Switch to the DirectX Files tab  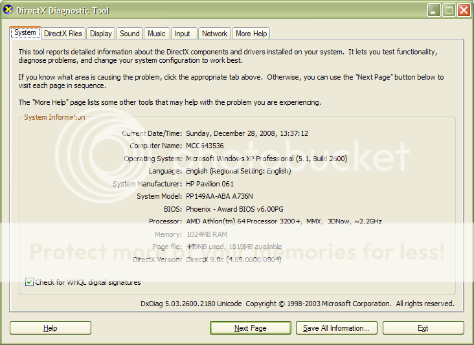[63, 34]
